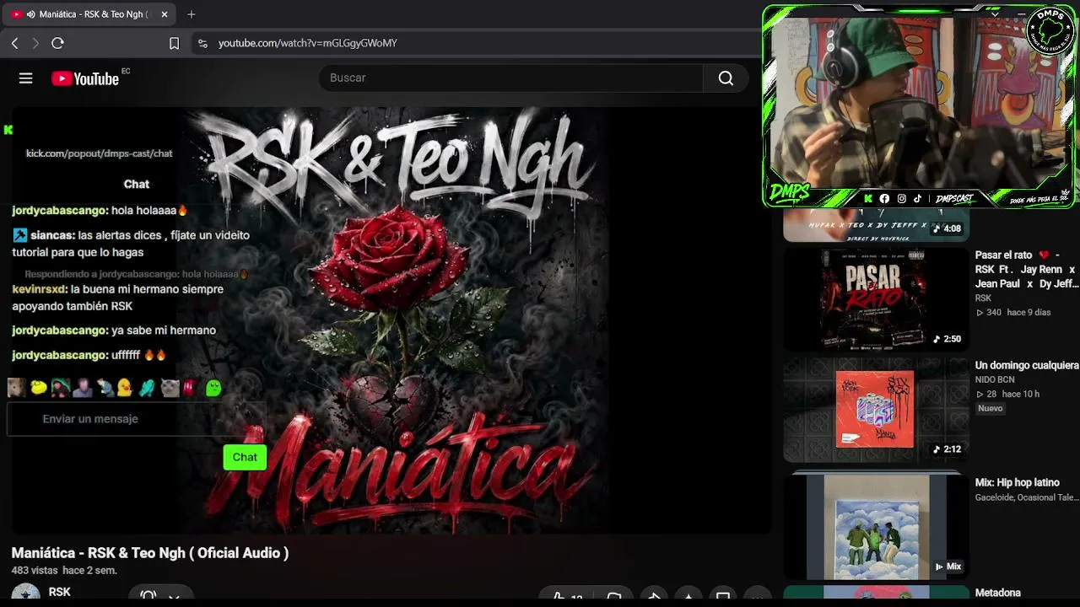
Task: Open the Metadona video title
Action: pos(998,593)
